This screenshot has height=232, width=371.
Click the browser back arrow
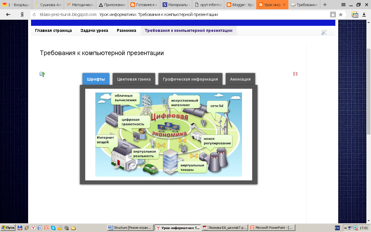tap(8, 14)
